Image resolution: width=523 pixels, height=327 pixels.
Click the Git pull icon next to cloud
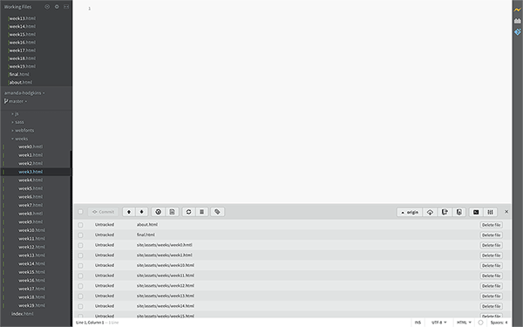[445, 212]
